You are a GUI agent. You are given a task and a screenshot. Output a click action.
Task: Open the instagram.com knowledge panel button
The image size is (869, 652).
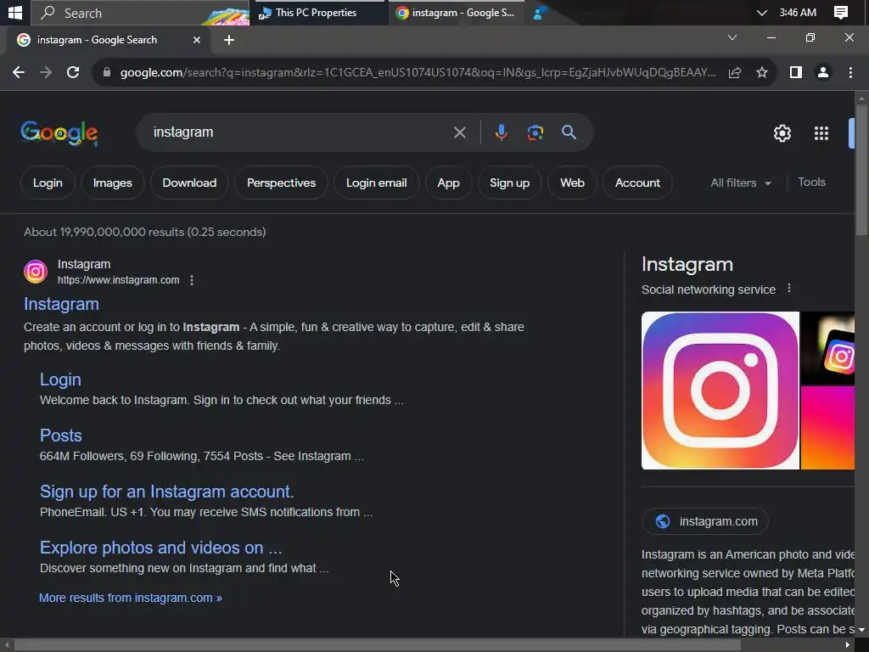pos(705,521)
